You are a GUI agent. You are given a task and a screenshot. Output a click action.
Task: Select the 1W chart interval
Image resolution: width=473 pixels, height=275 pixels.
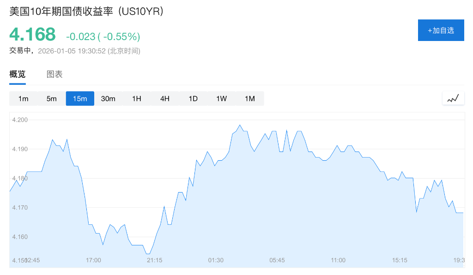pos(221,98)
